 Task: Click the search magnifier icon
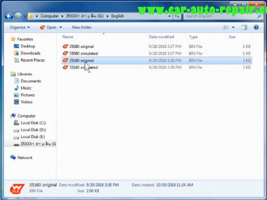coord(259,16)
